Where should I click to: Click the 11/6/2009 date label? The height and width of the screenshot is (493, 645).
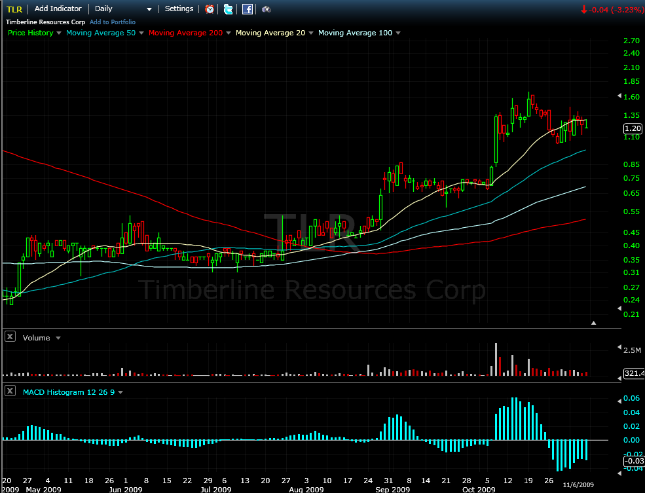tap(578, 484)
